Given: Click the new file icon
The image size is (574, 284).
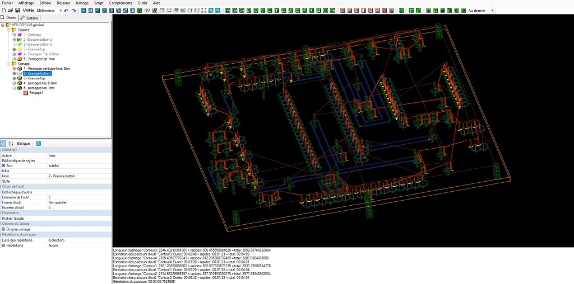Looking at the screenshot, I should tap(3, 10).
